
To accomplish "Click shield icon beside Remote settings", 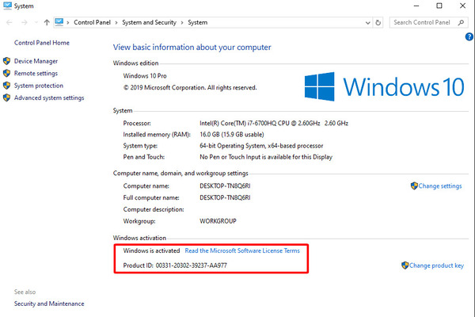I will pos(6,73).
